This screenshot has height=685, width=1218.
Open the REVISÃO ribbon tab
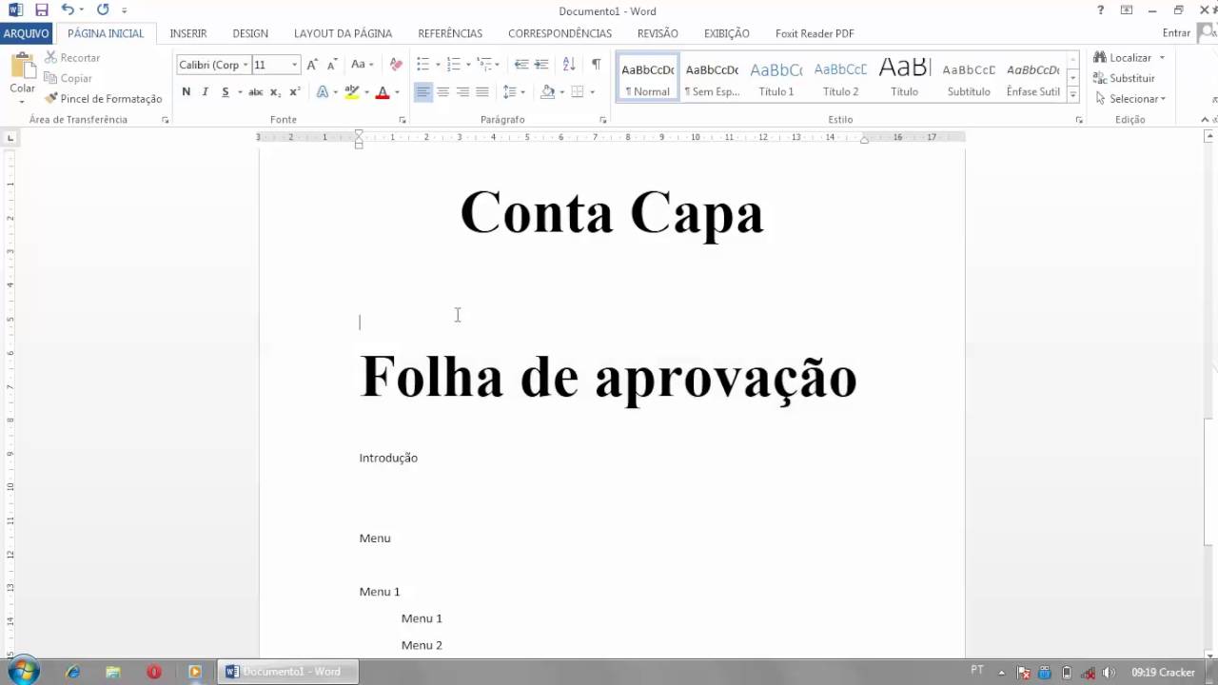click(657, 33)
